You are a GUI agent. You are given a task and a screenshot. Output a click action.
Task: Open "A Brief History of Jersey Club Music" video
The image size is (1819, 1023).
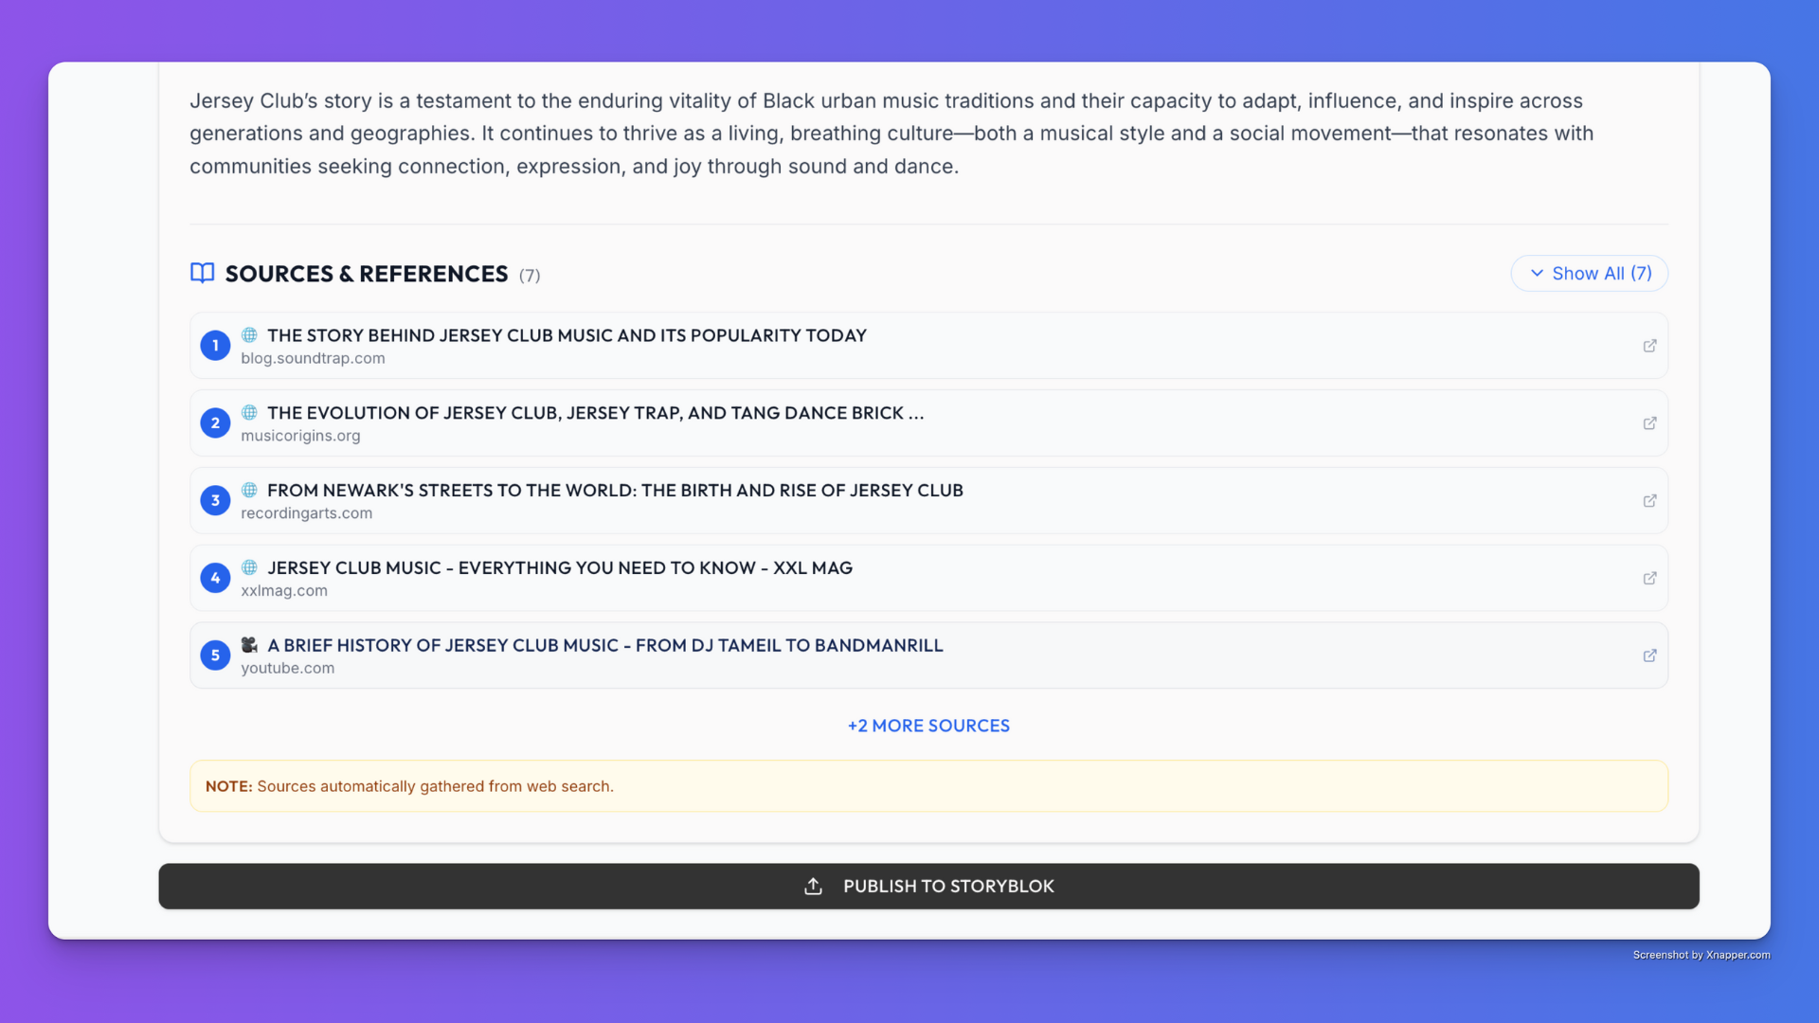604,646
